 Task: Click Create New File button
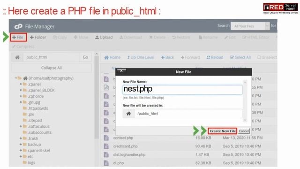point(223,131)
